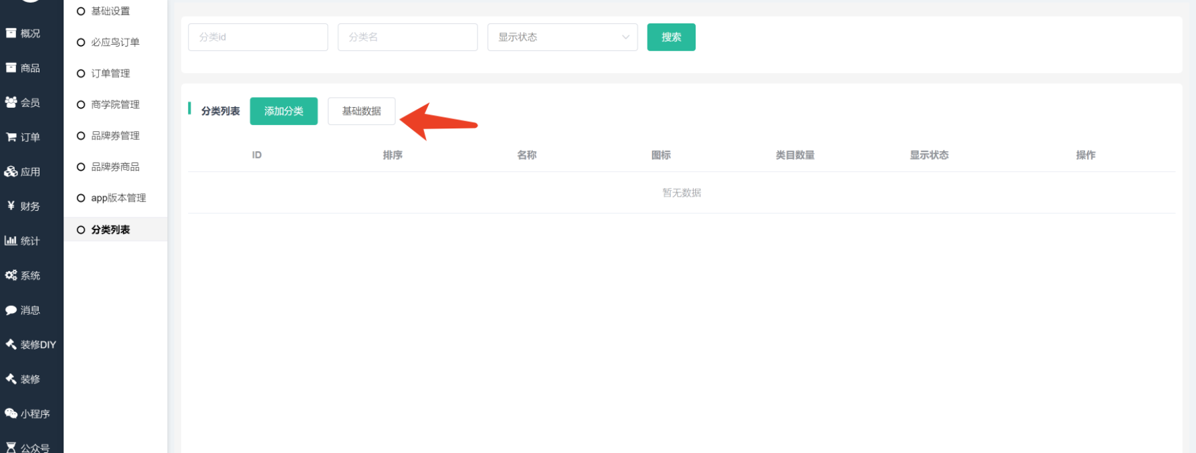Open the 财务 yen finance icon
The image size is (1196, 453).
tap(11, 206)
